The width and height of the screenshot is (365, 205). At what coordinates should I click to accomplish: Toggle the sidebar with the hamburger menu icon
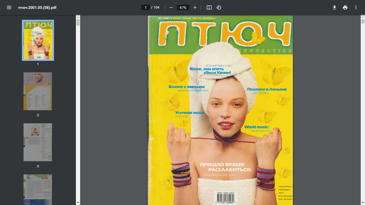pyautogui.click(x=9, y=7)
